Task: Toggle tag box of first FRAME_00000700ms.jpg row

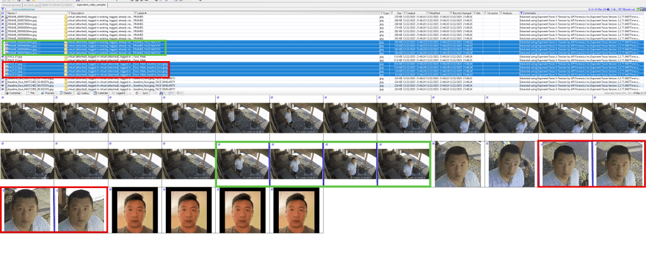Action: (x=3, y=17)
